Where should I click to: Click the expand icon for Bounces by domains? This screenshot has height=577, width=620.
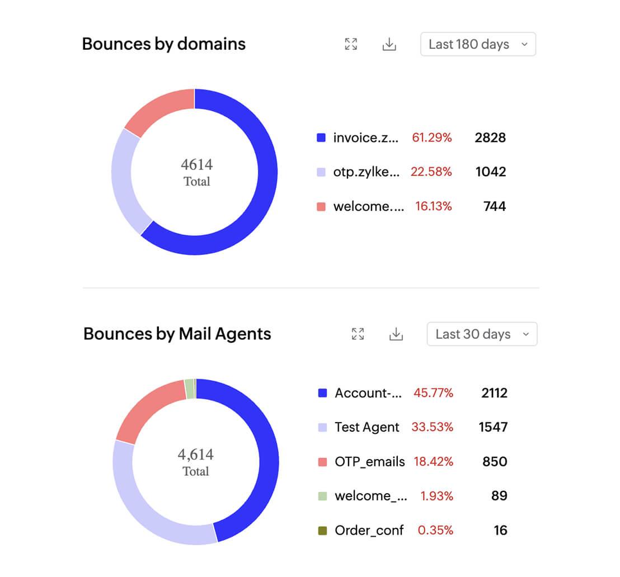(350, 44)
